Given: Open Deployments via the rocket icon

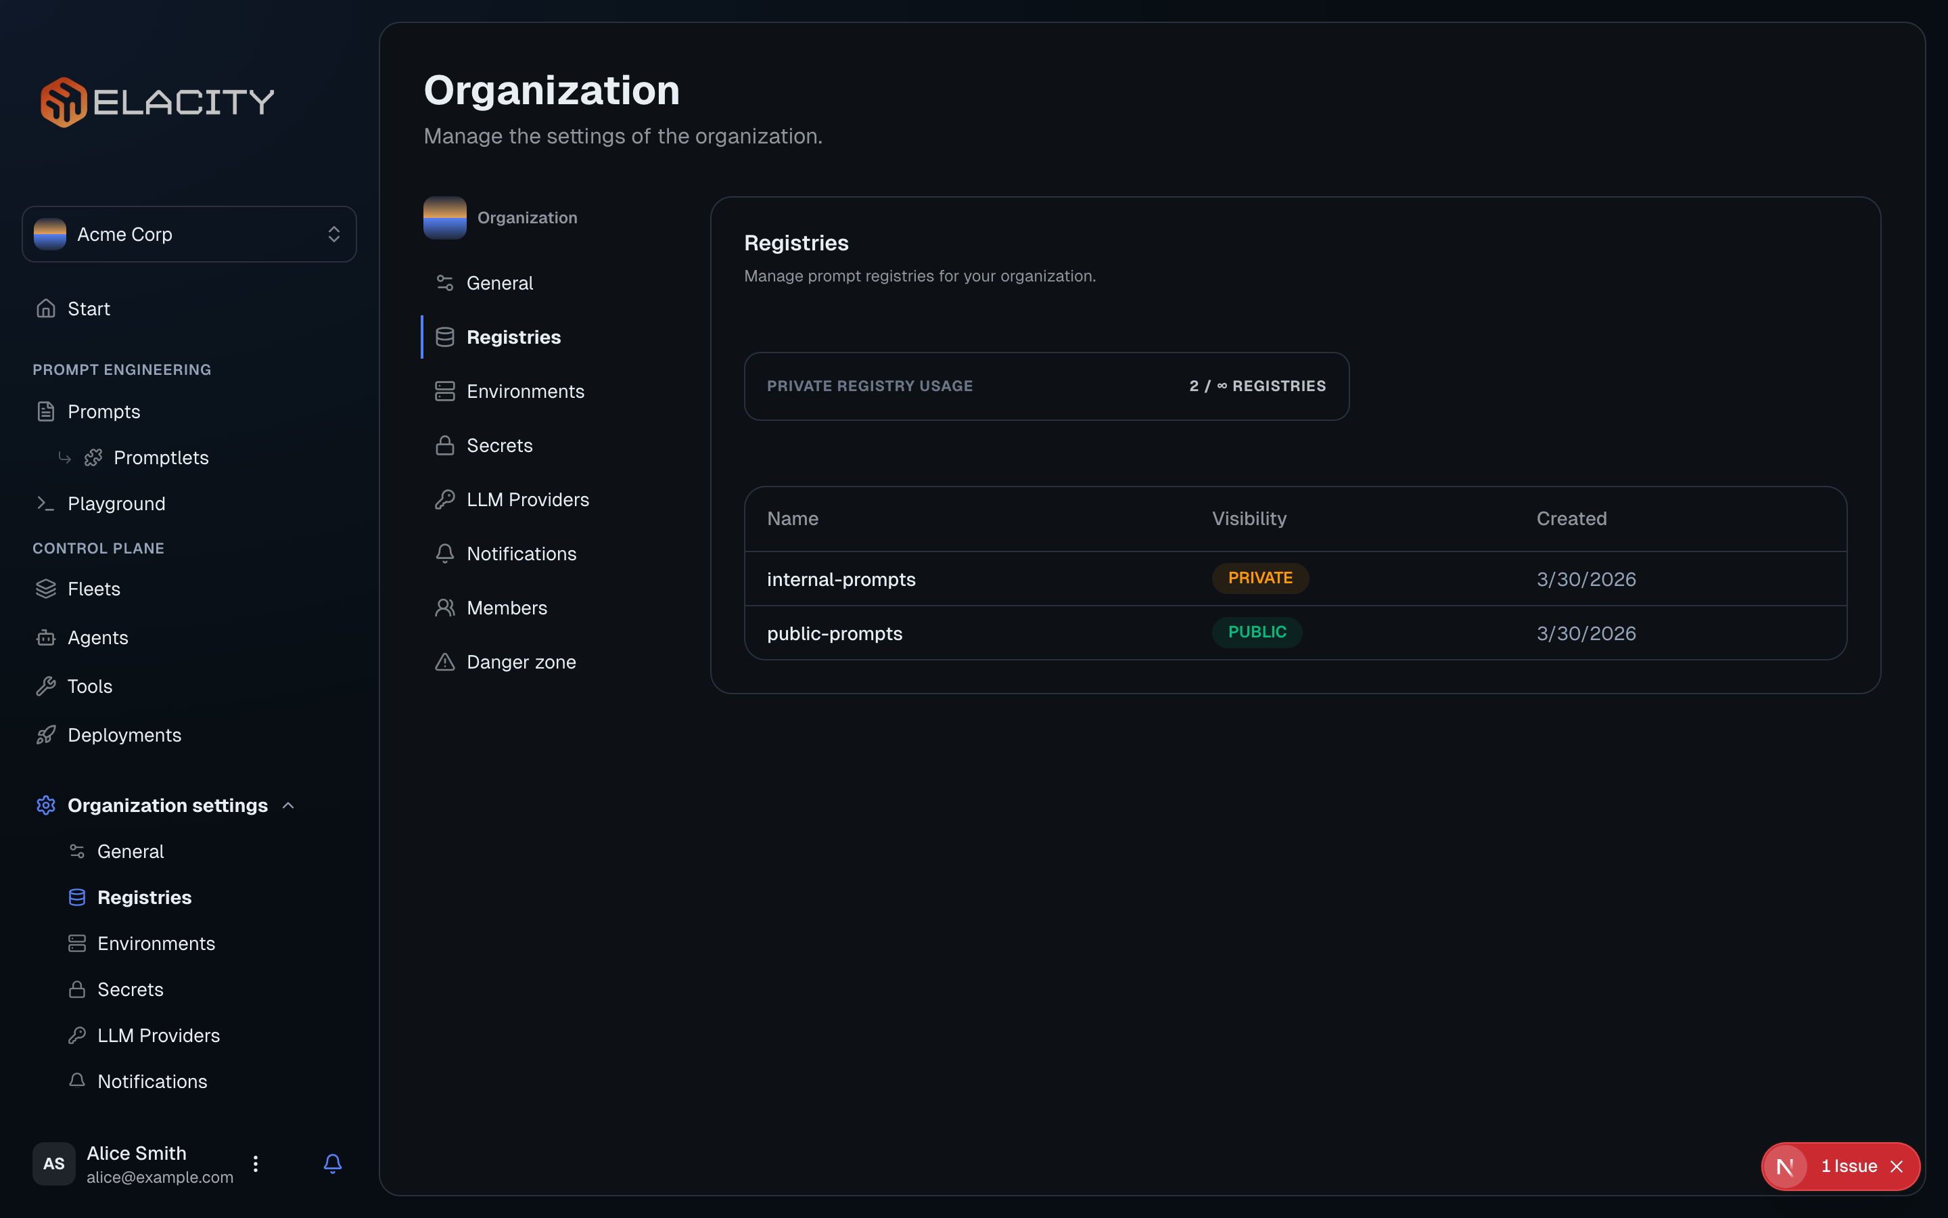Looking at the screenshot, I should (x=46, y=734).
